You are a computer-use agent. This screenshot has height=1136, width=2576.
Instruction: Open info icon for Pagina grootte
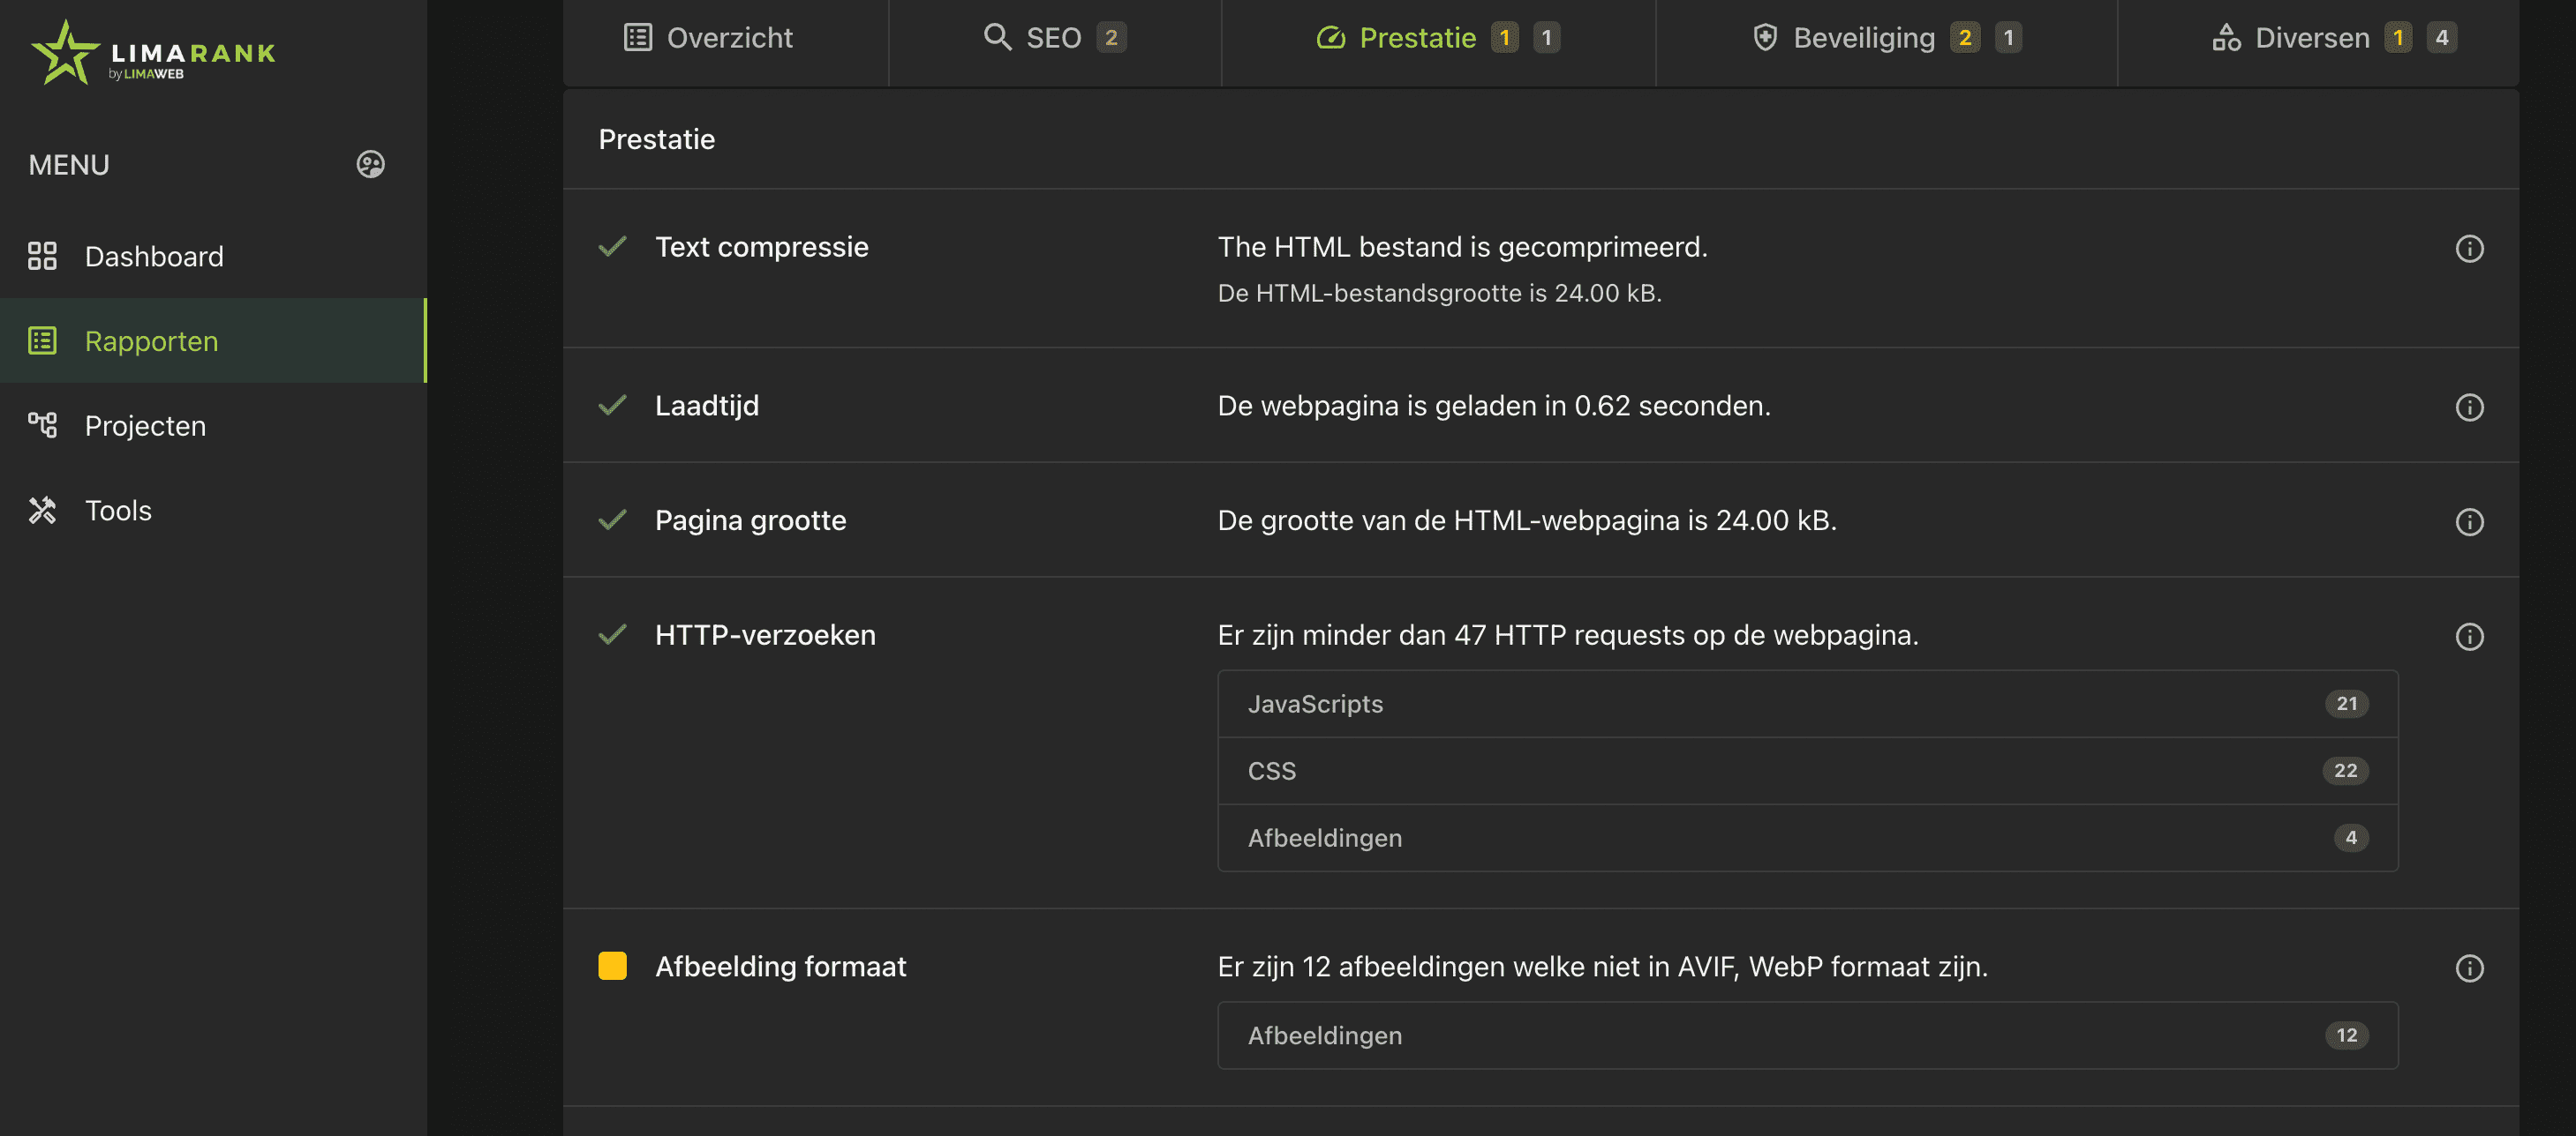[x=2469, y=522]
